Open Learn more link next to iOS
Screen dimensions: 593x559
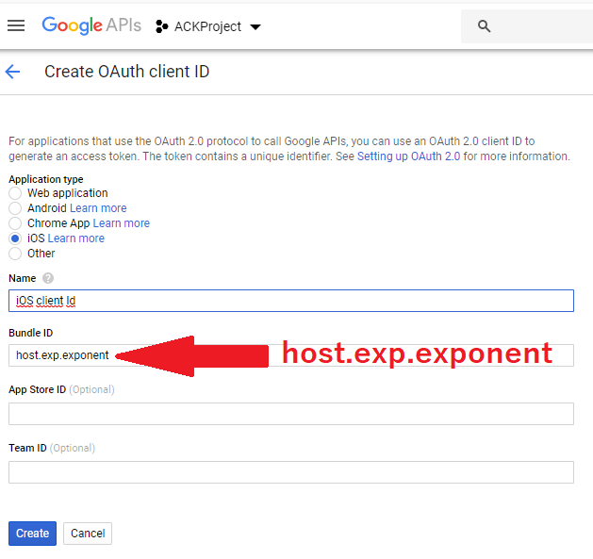76,238
